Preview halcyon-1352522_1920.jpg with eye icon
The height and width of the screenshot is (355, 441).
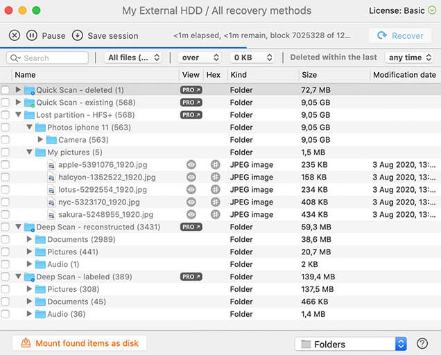191,177
